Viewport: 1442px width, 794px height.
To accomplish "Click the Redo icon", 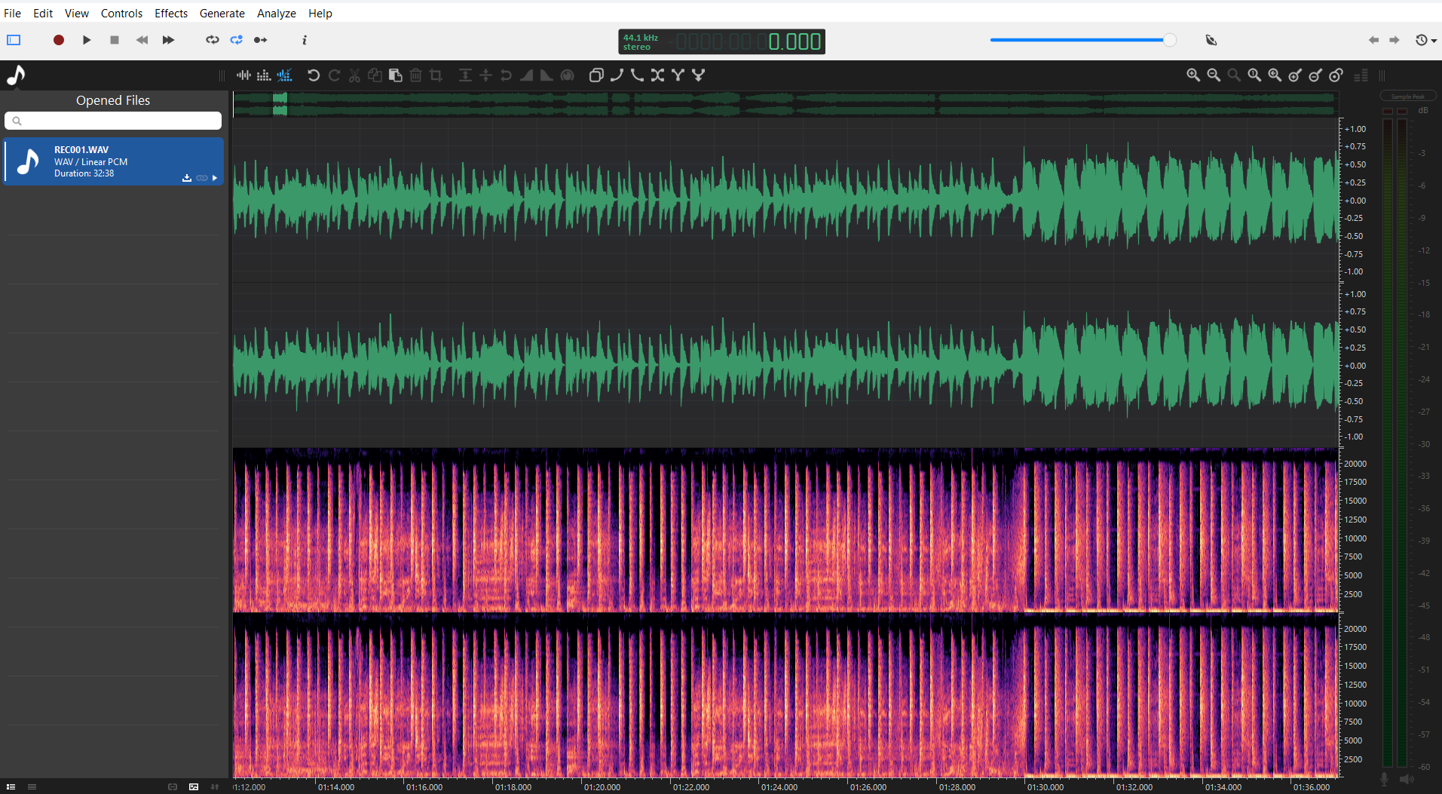I will [x=334, y=75].
